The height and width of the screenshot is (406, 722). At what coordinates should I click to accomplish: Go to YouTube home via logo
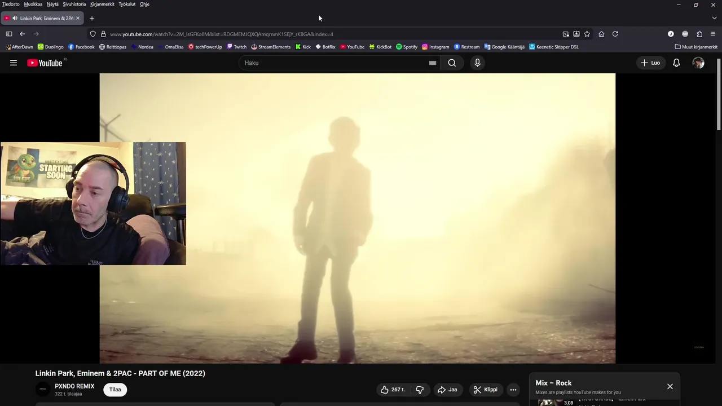(x=45, y=63)
